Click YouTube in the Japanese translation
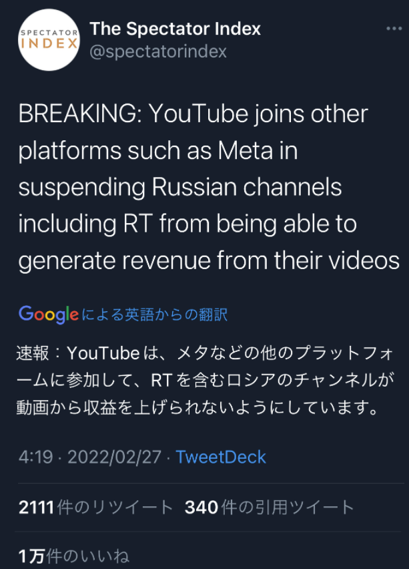The image size is (409, 569). click(103, 353)
